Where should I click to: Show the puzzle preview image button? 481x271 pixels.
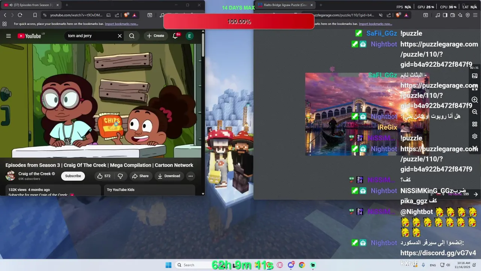[475, 76]
